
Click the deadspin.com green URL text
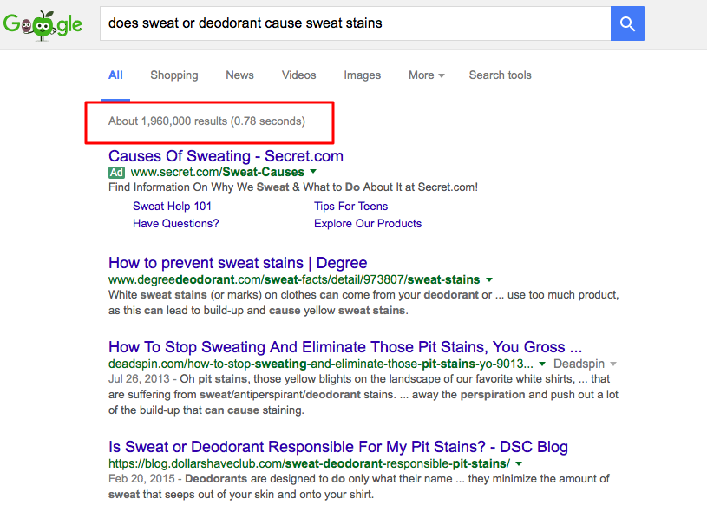click(321, 364)
